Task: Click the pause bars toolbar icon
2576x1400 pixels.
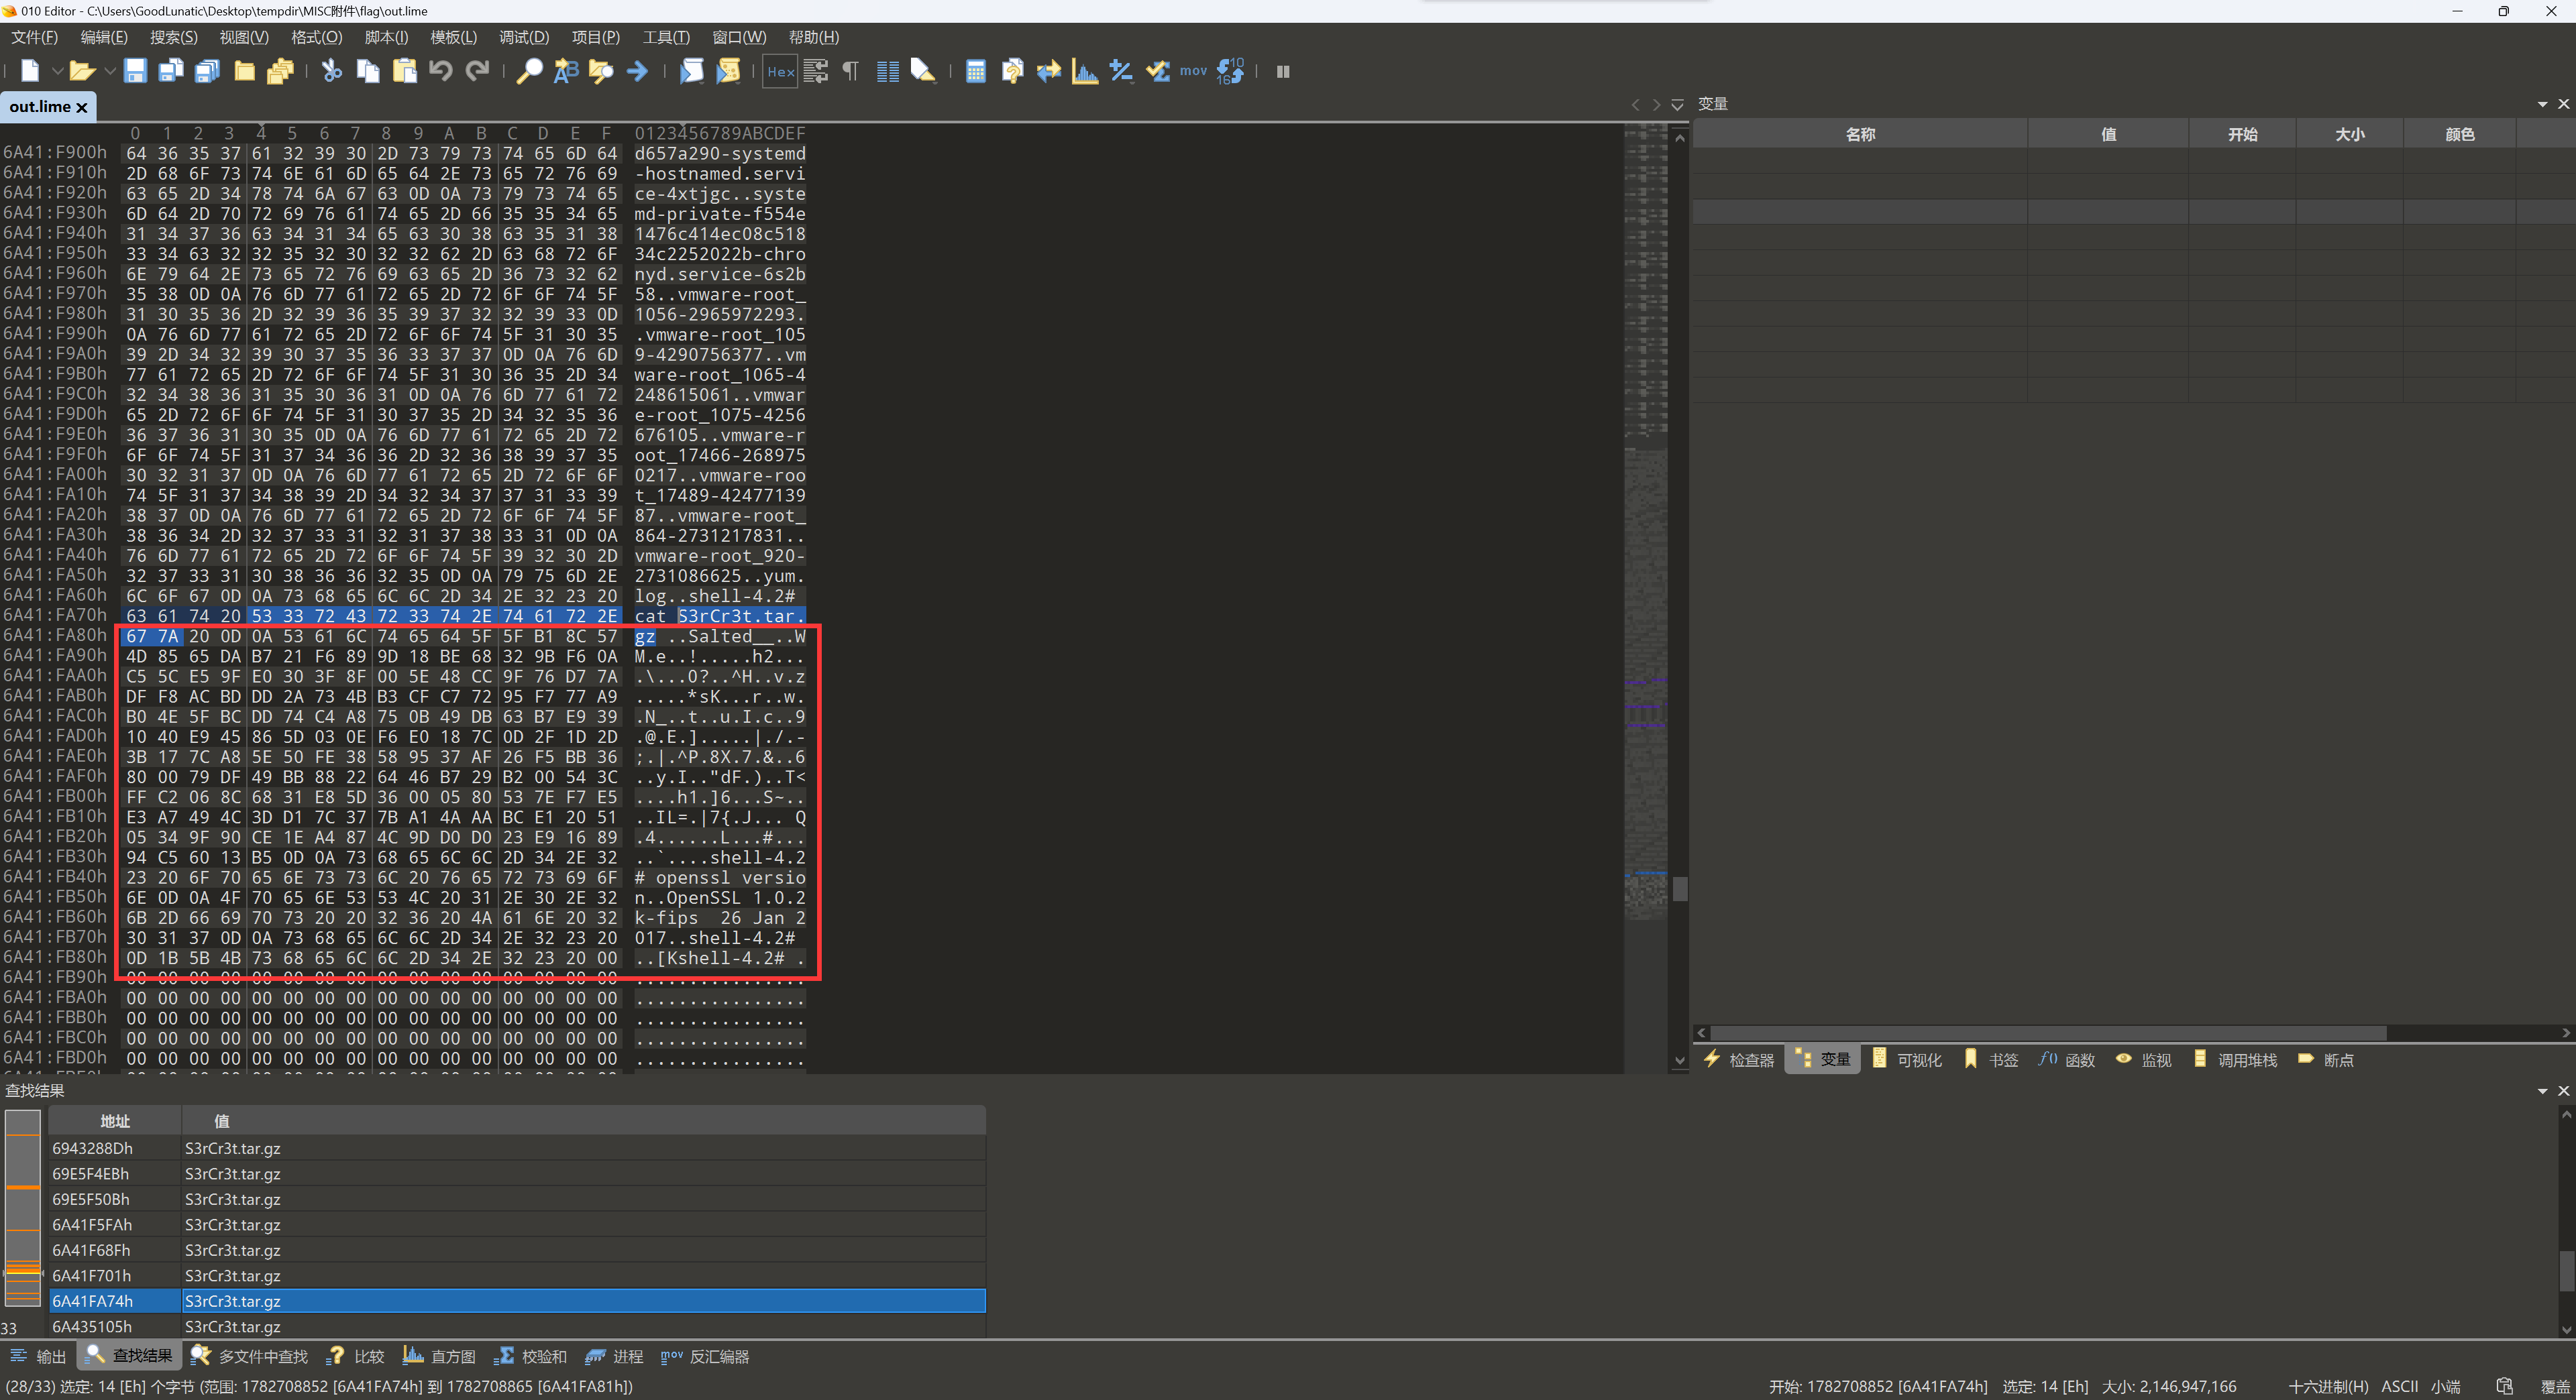Action: (1283, 71)
